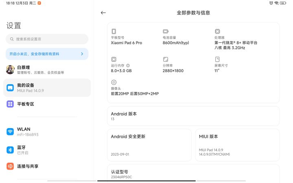Click the WLAN wifi icon
This screenshot has width=293, height=183.
pyautogui.click(x=10, y=131)
